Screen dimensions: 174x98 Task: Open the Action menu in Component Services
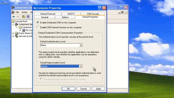click(x=24, y=12)
